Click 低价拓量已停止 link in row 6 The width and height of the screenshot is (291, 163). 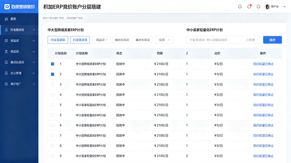point(263,125)
